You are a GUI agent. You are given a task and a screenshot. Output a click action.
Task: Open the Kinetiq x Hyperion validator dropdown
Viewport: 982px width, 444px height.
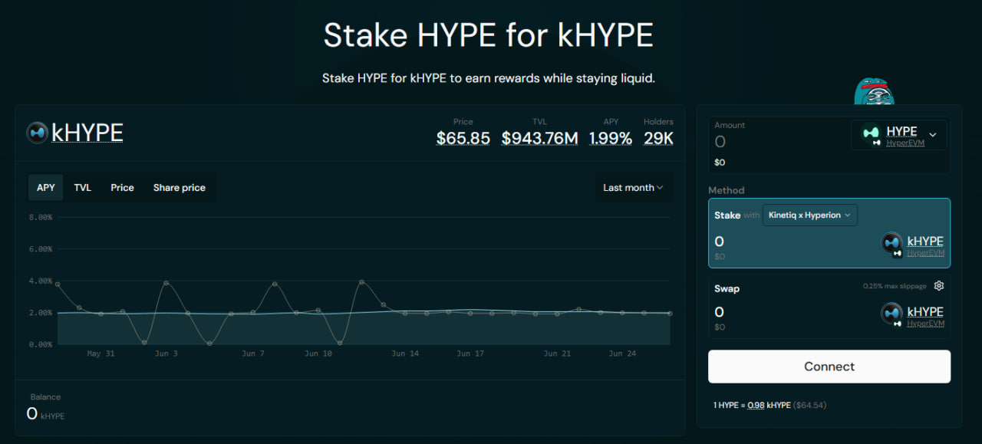tap(809, 215)
